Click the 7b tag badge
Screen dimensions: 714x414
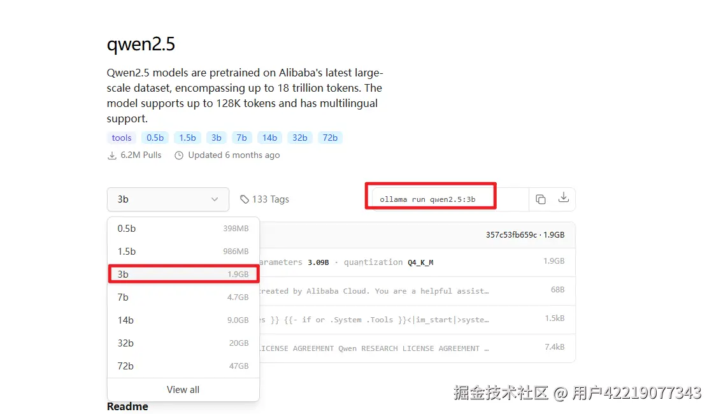pos(241,138)
